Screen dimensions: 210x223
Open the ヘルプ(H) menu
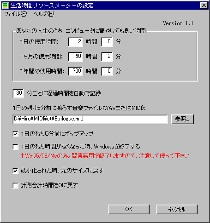coord(44,14)
